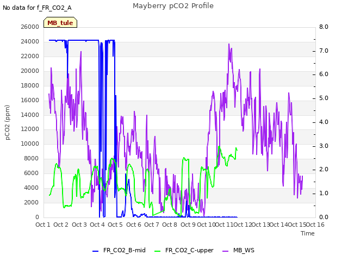Click the Time axis label
This screenshot has width=348, height=261.
click(308, 233)
